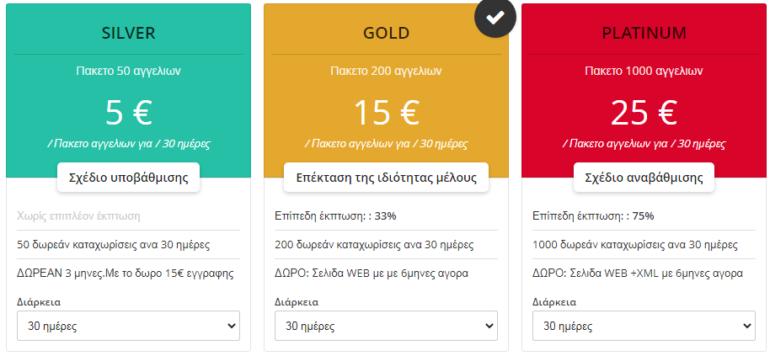Click the Πακετο 1000 αγγελιων text

[x=644, y=72]
